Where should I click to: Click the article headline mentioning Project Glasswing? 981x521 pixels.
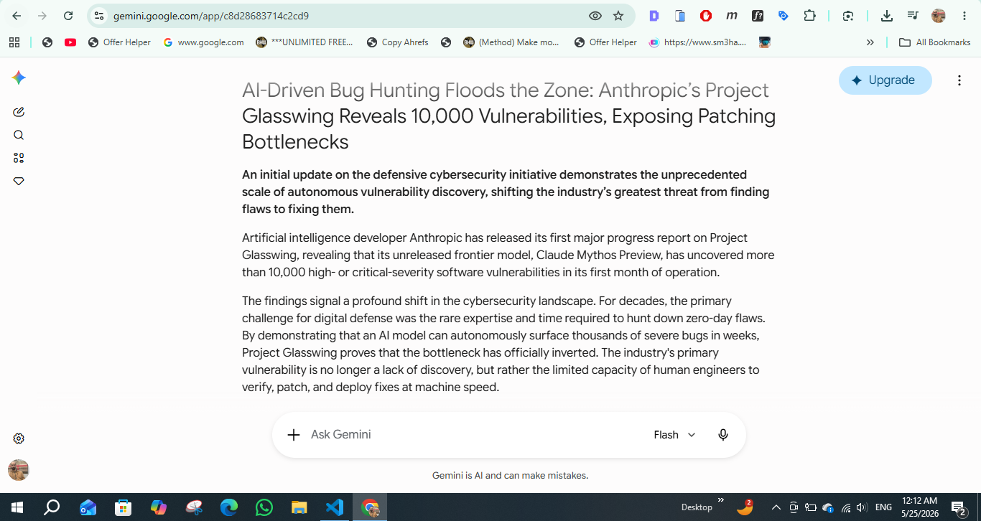[509, 116]
